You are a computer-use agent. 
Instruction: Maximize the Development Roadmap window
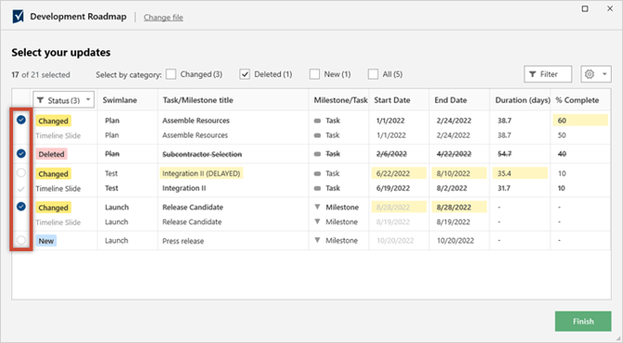(585, 8)
